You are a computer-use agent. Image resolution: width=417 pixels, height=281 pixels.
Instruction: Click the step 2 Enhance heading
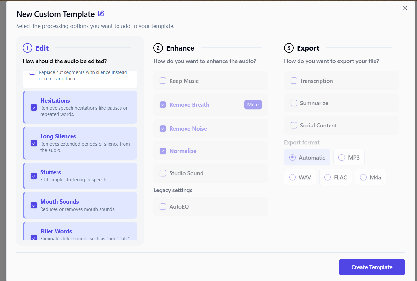(180, 48)
